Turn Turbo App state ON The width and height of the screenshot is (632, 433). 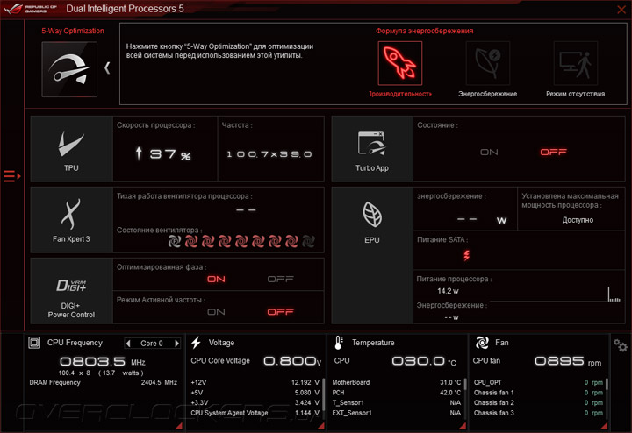pos(489,153)
